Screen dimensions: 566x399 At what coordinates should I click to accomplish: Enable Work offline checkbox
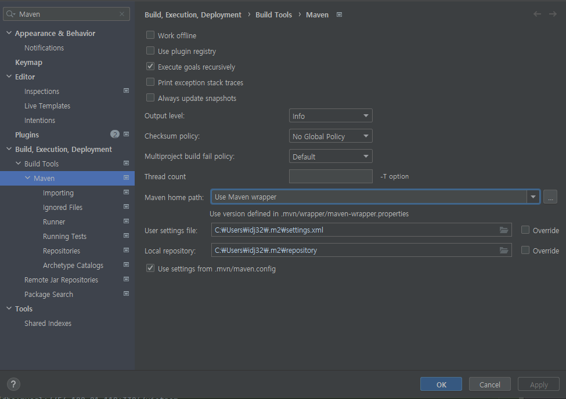click(150, 35)
